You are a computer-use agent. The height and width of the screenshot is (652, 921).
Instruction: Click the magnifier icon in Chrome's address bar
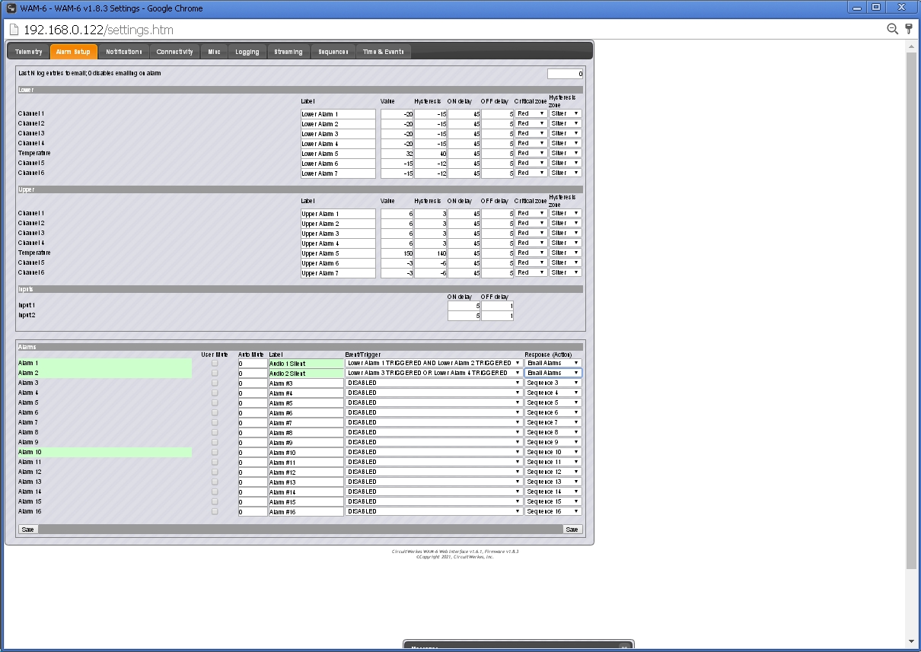click(892, 28)
